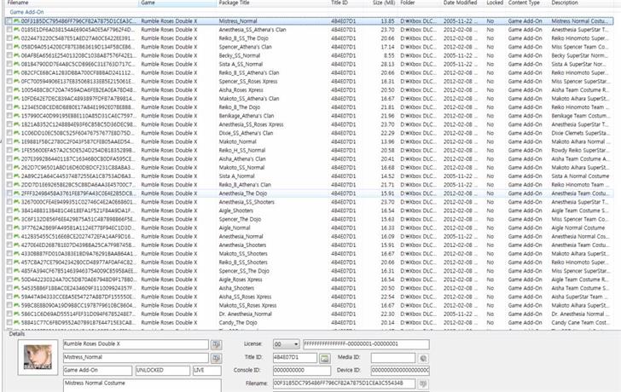This screenshot has width=621, height=392.
Task: Click the UNLOCKED status field
Action: pyautogui.click(x=162, y=371)
